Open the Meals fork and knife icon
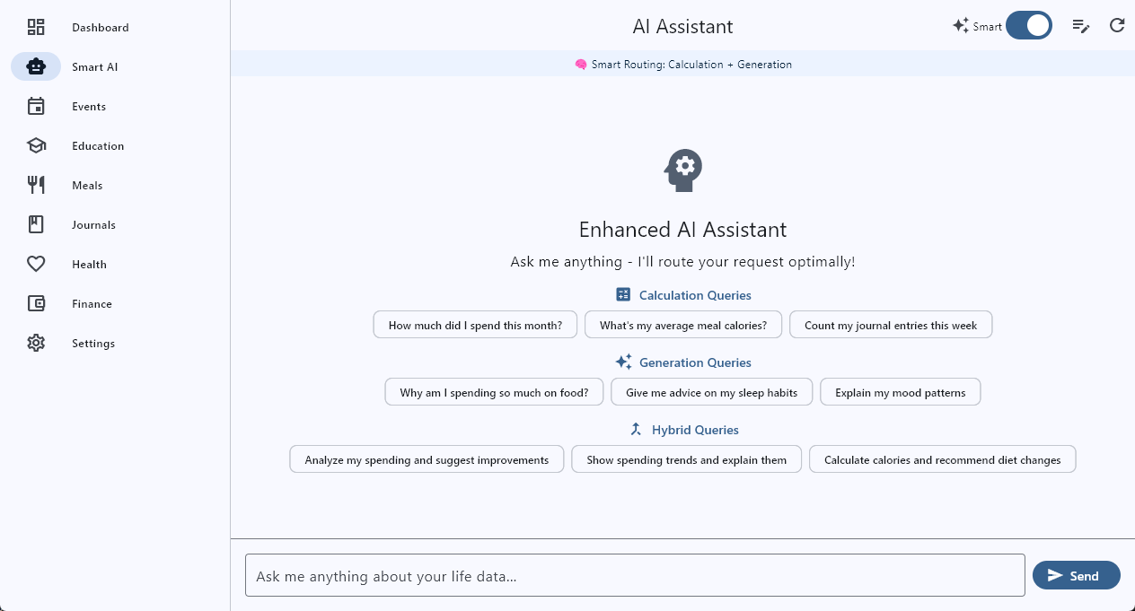Image resolution: width=1135 pixels, height=611 pixels. point(36,185)
